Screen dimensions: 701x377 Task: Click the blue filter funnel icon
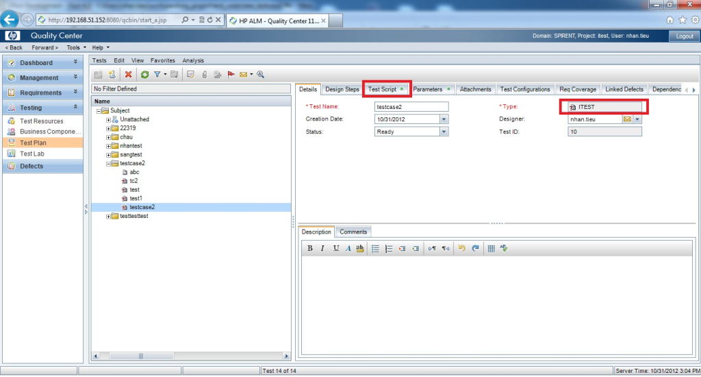[157, 75]
